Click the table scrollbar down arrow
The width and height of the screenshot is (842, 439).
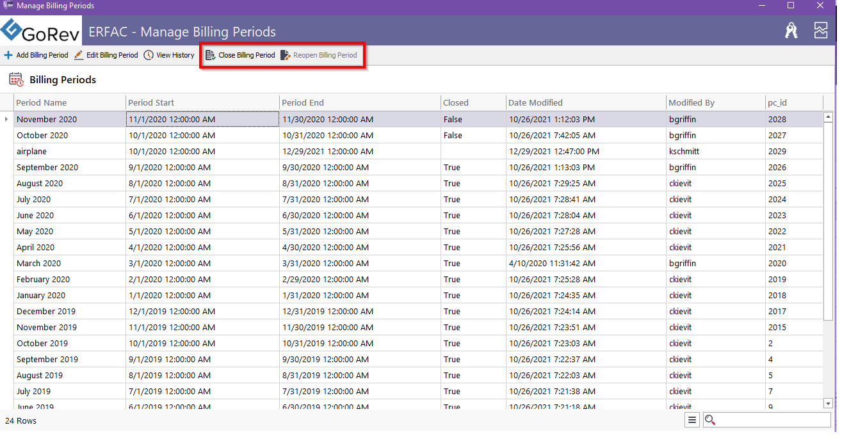[828, 403]
